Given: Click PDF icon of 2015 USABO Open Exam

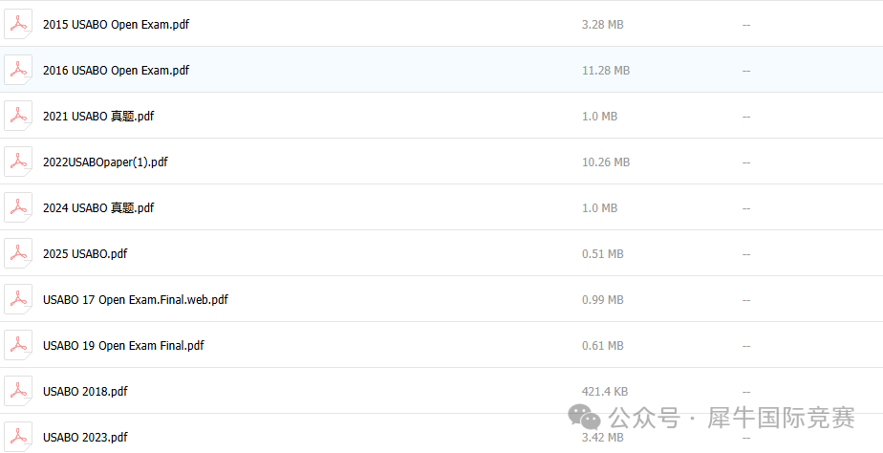Looking at the screenshot, I should click(x=18, y=24).
